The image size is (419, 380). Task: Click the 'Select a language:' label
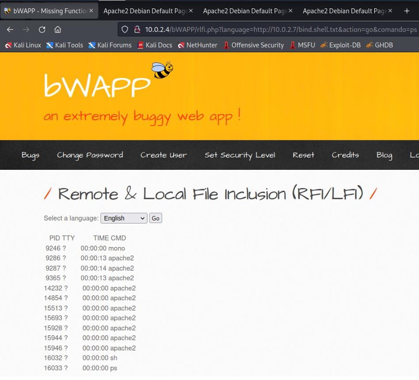coord(71,218)
